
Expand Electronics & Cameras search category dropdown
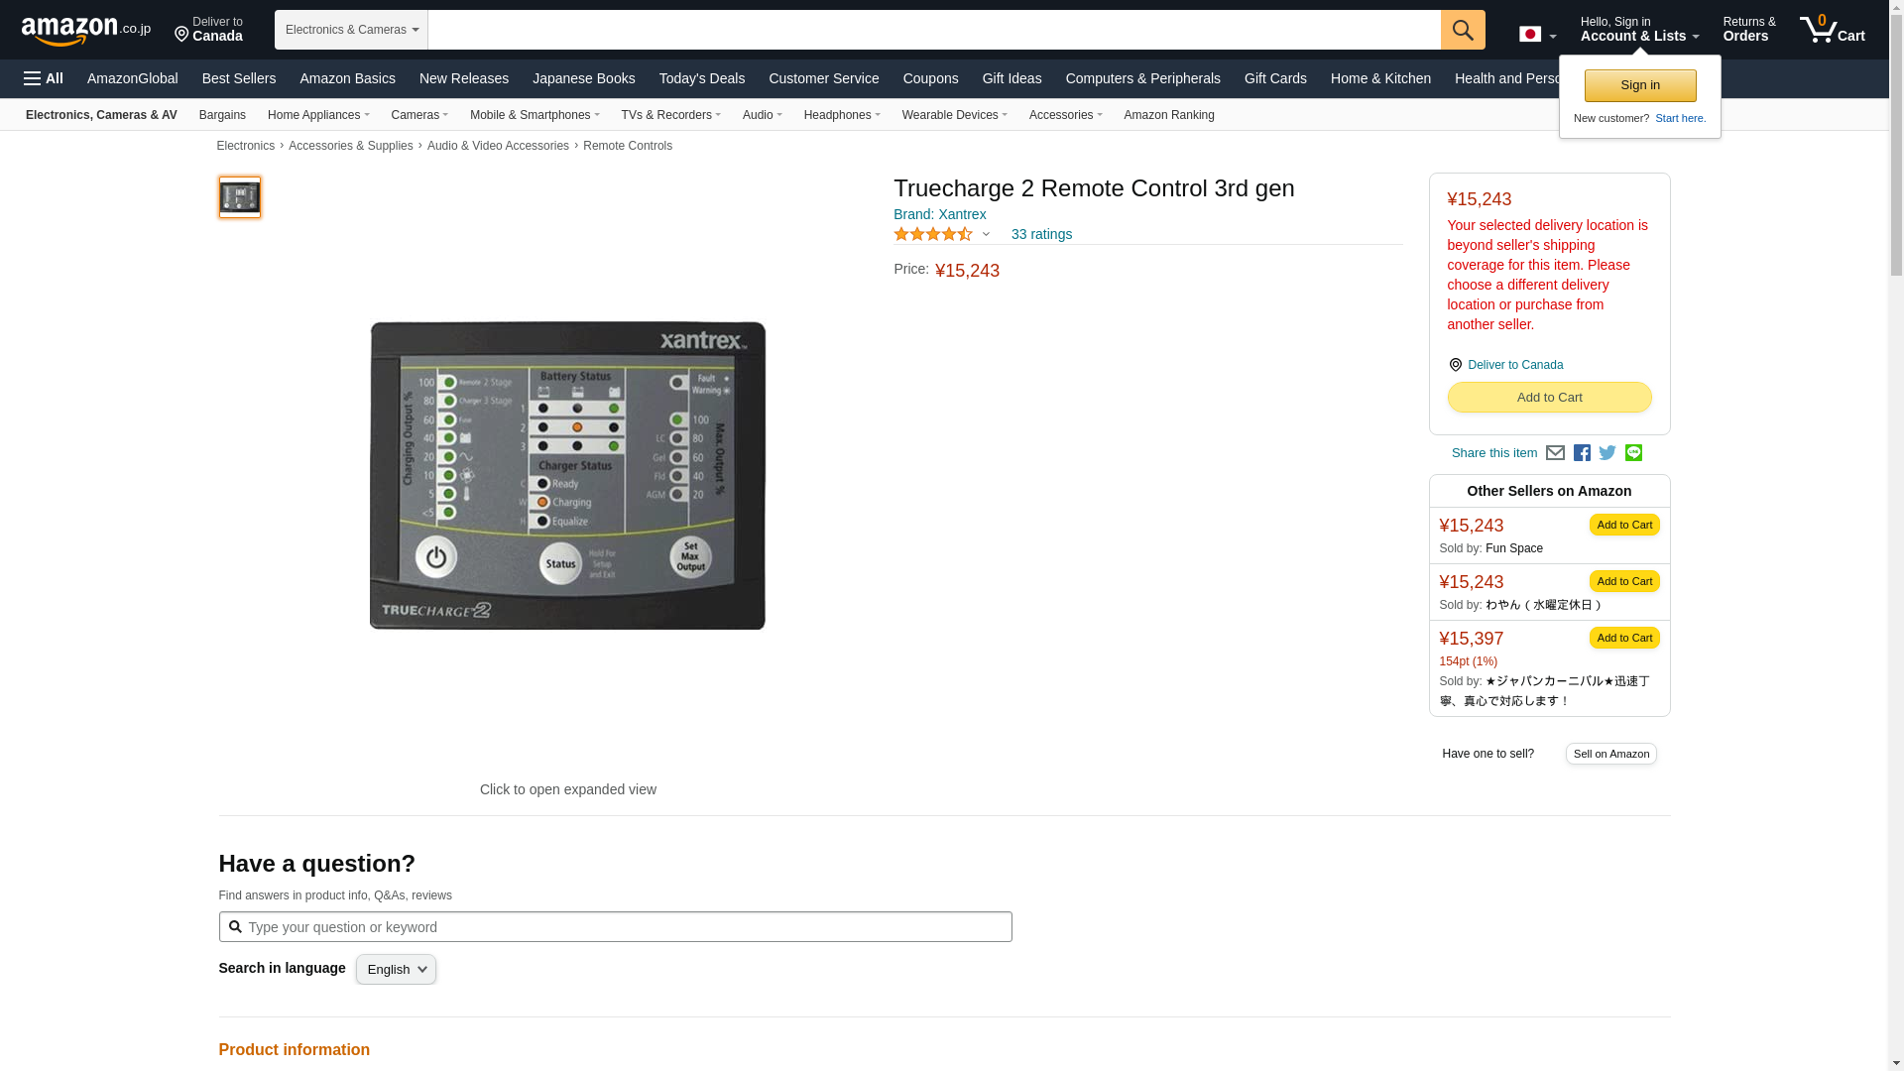(x=351, y=30)
